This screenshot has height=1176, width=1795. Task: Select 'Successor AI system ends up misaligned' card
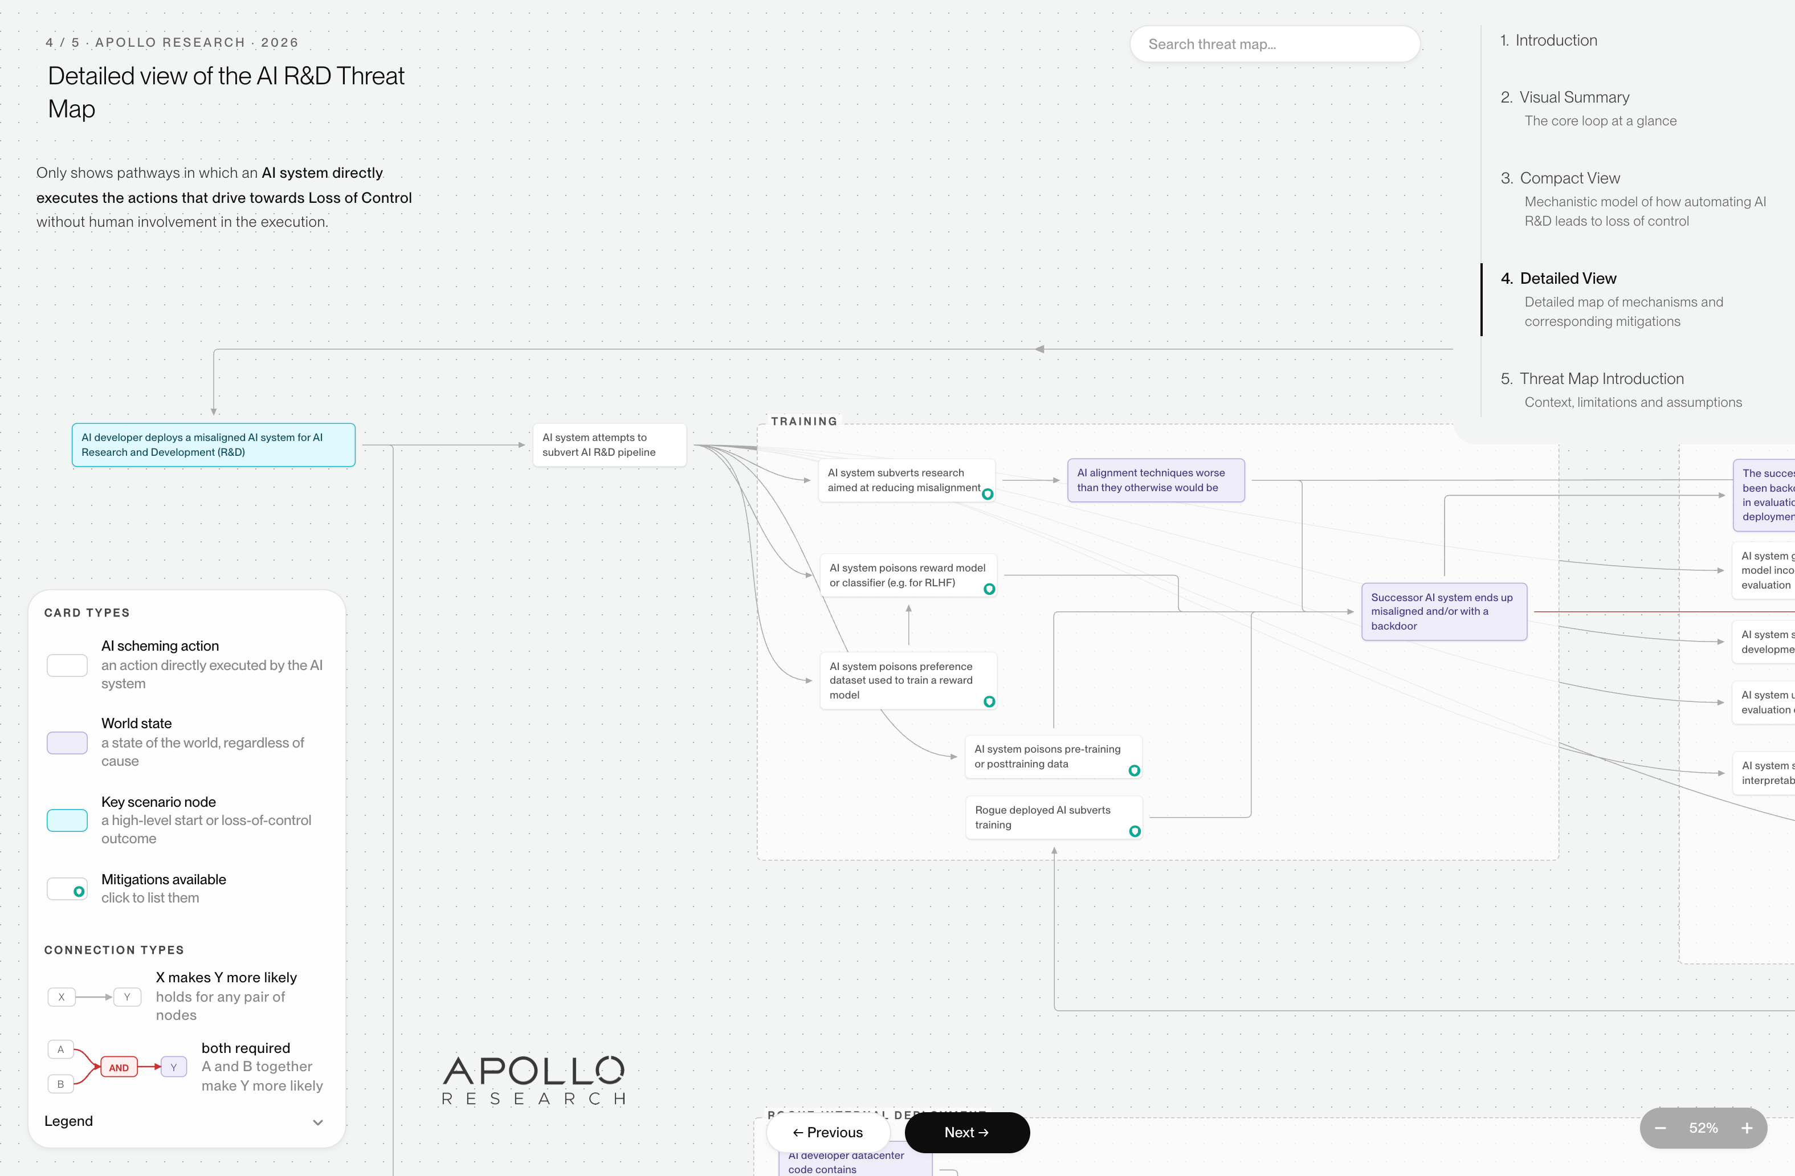click(1443, 612)
